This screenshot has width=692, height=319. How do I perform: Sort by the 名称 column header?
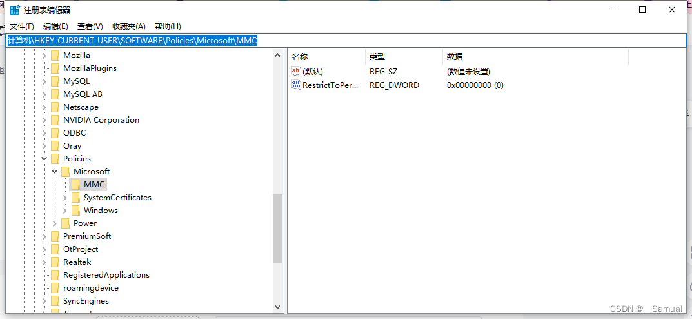click(326, 57)
